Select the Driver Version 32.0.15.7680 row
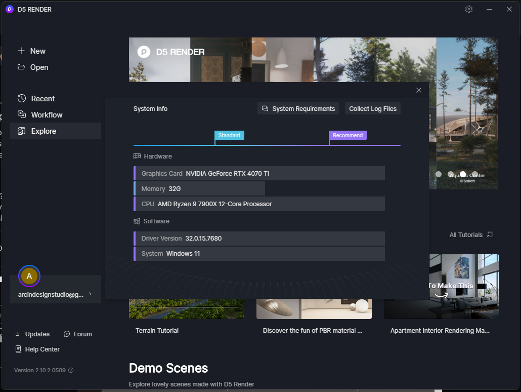 tap(259, 238)
